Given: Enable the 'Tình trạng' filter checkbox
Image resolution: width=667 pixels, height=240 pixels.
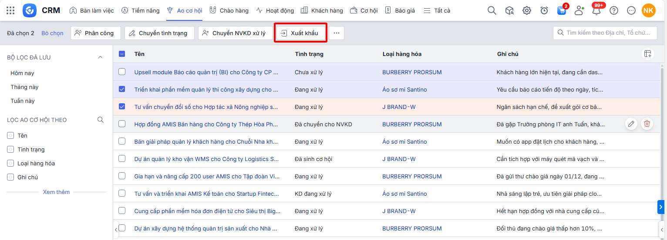Looking at the screenshot, I should pyautogui.click(x=11, y=149).
